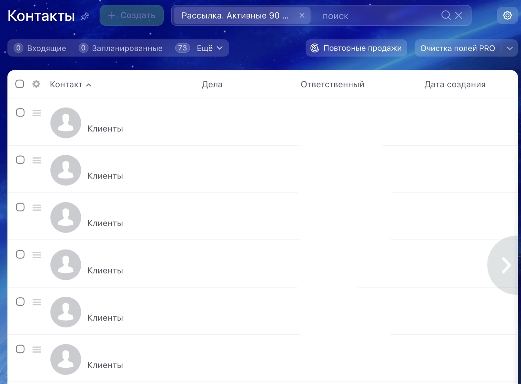Image resolution: width=521 pixels, height=384 pixels.
Task: Check the first contact row checkbox
Action: (x=20, y=113)
